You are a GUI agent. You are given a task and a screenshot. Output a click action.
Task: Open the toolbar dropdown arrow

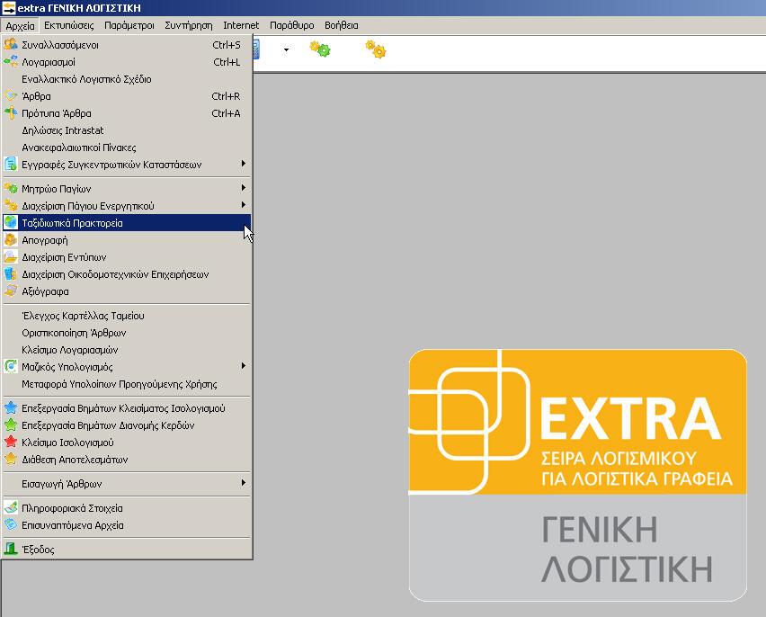286,49
